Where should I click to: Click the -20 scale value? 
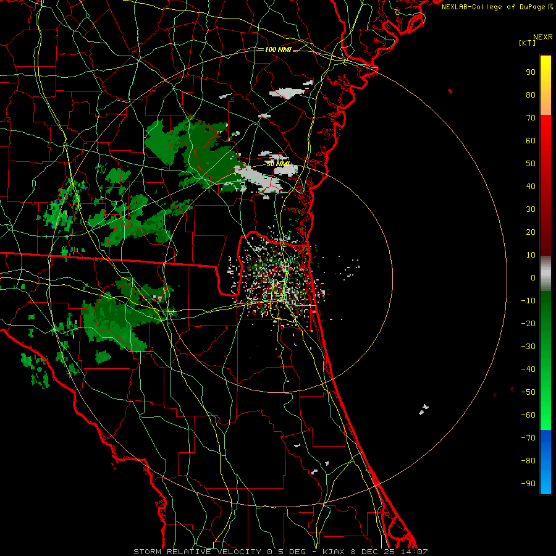(528, 323)
